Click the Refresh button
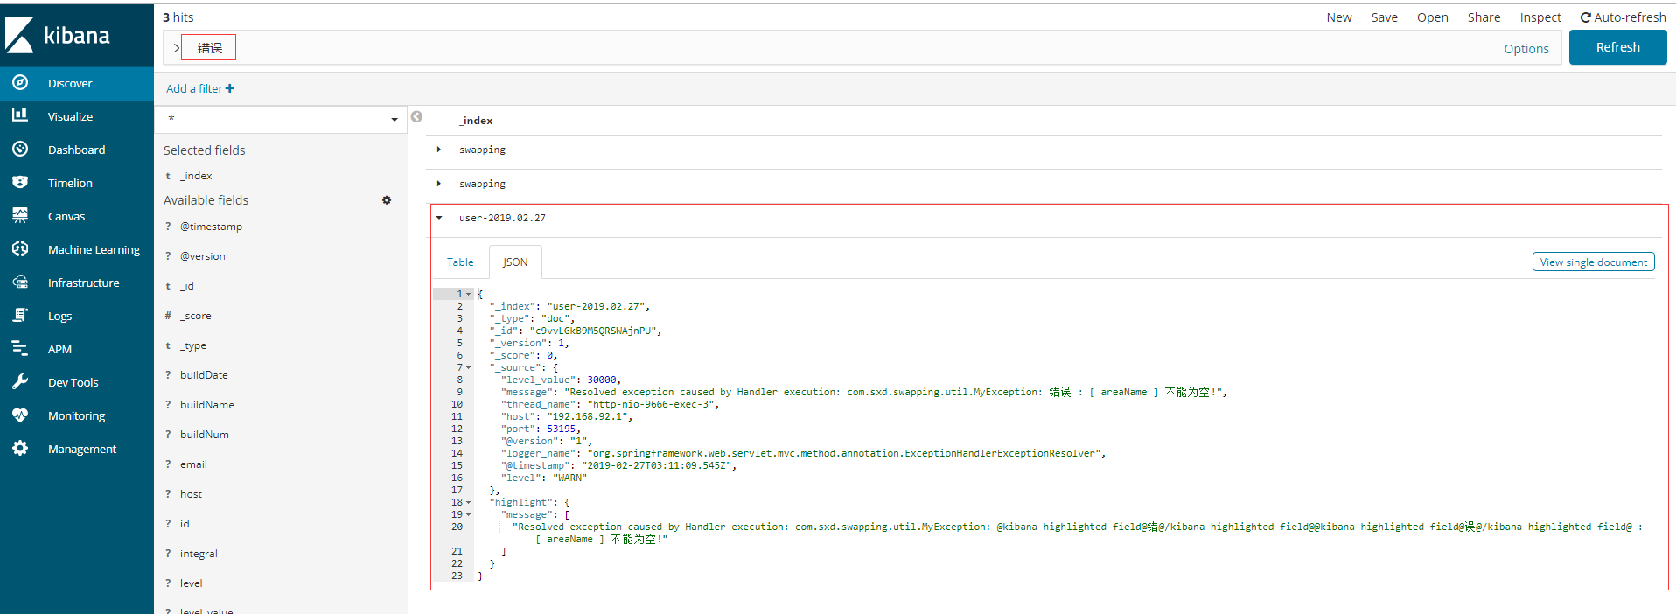This screenshot has height=614, width=1676. click(1618, 47)
